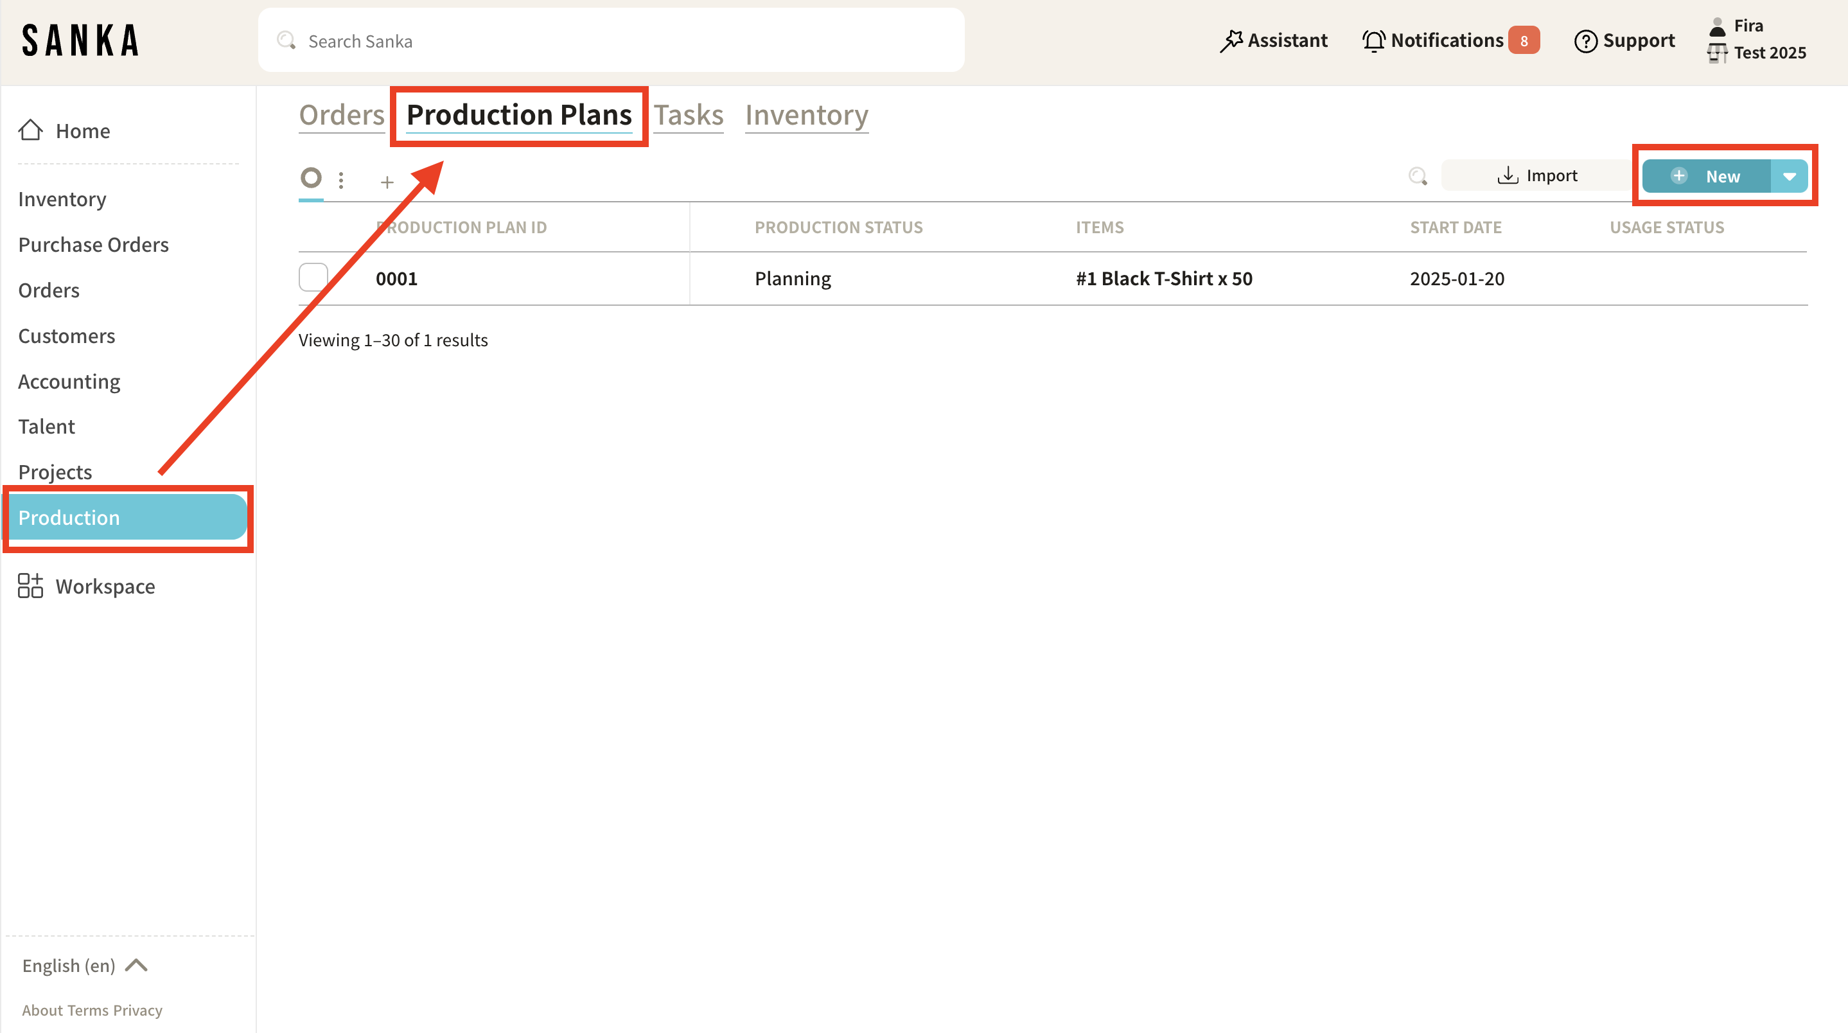Viewport: 1848px width, 1033px height.
Task: Click the Import button
Action: (1536, 176)
